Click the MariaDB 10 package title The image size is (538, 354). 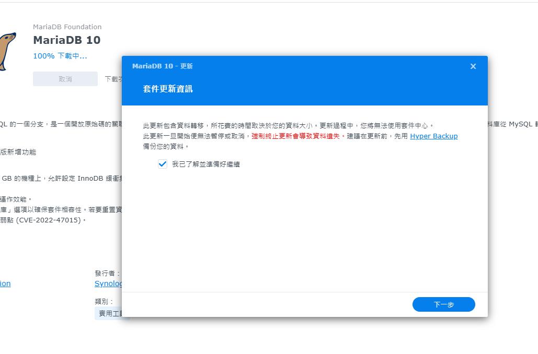66,40
